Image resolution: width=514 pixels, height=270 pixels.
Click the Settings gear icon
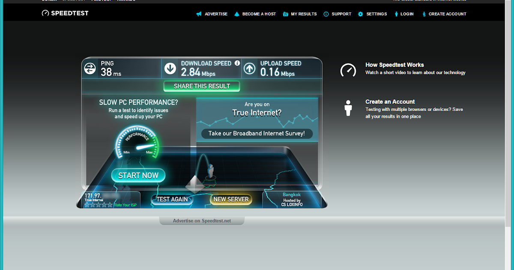coord(361,14)
